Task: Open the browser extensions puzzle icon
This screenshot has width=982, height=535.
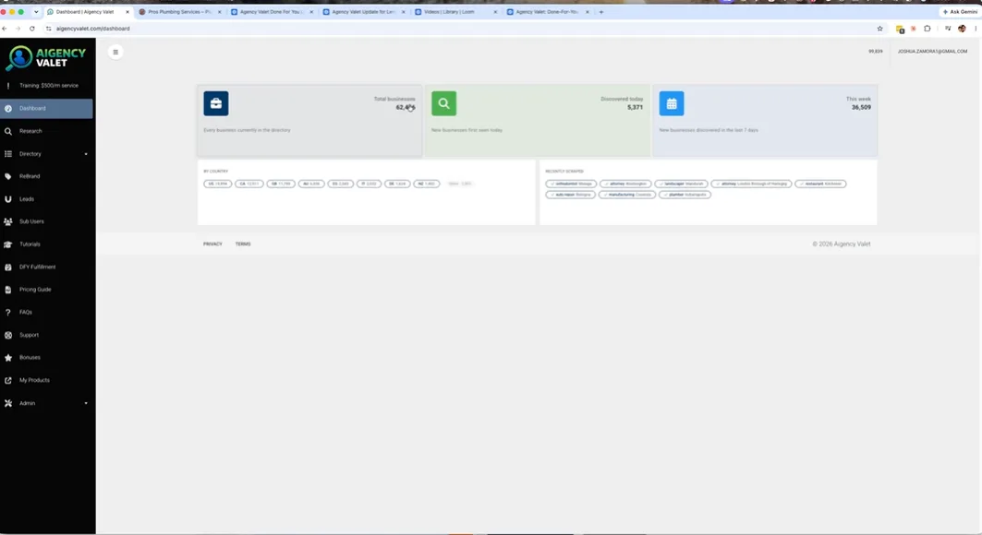Action: coord(927,29)
